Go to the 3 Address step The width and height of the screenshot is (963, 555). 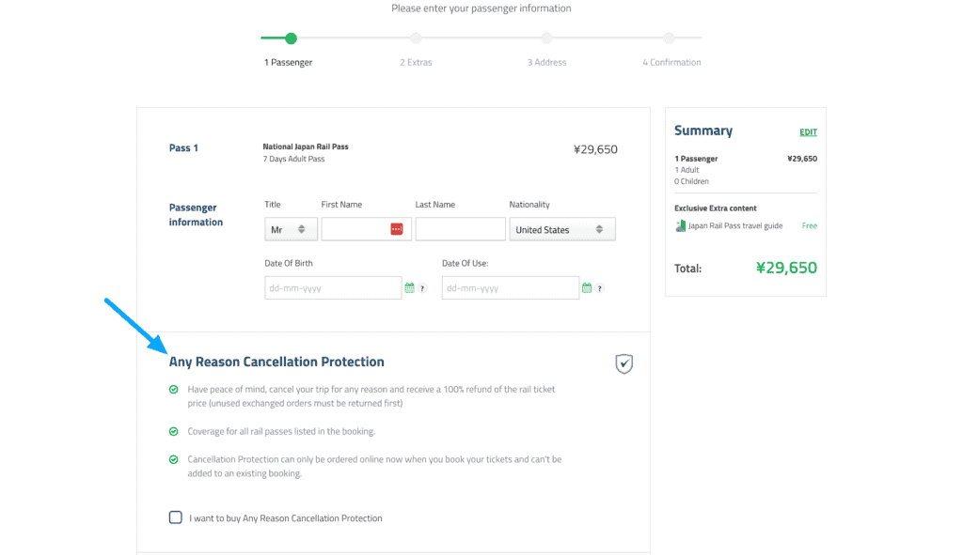(546, 62)
